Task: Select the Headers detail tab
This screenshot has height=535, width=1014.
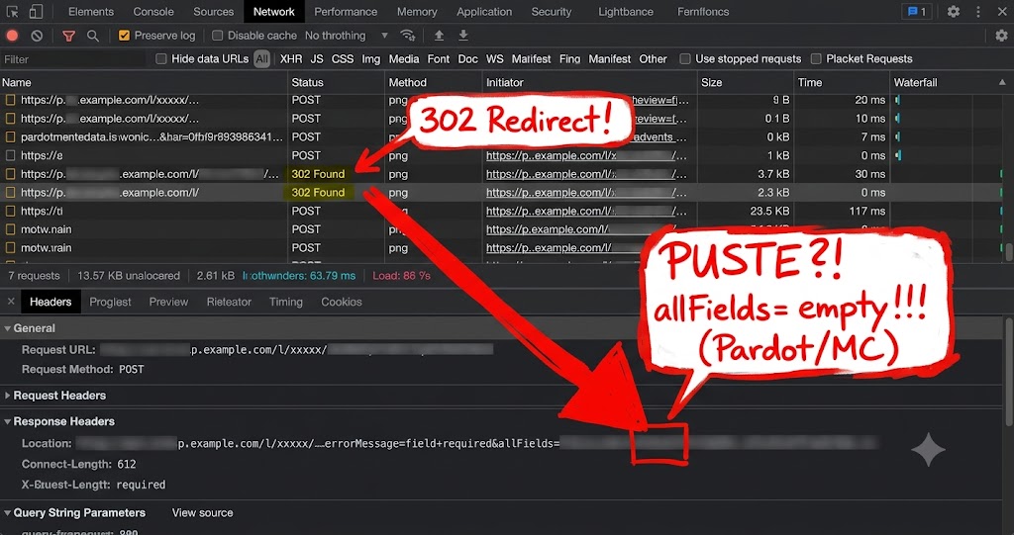Action: point(51,302)
